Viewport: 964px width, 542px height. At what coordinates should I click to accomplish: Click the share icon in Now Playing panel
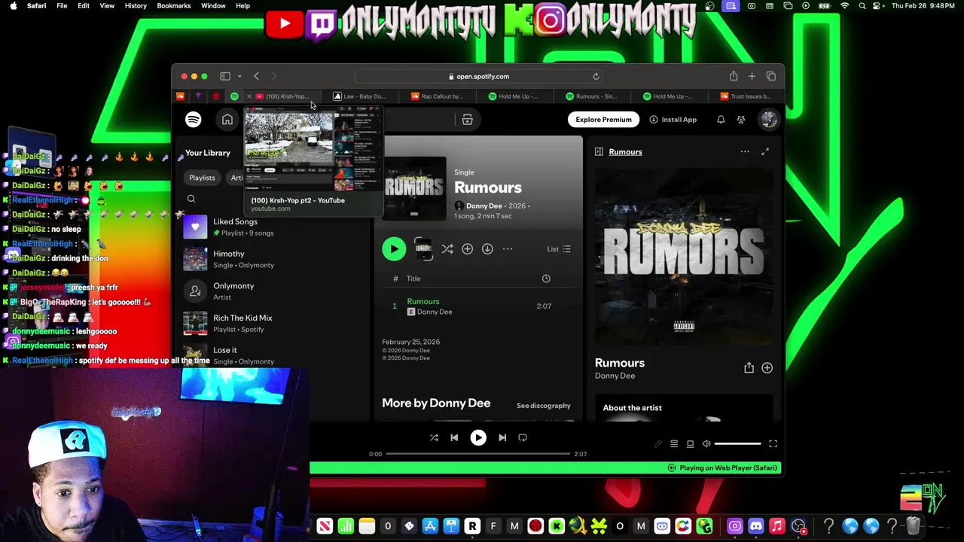pyautogui.click(x=749, y=368)
